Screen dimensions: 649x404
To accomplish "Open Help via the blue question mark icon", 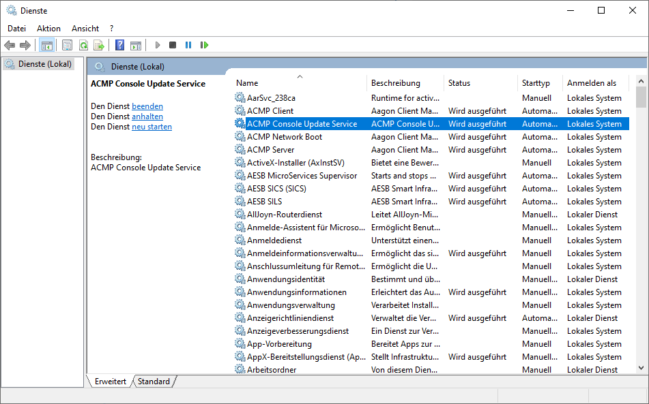I will click(119, 44).
